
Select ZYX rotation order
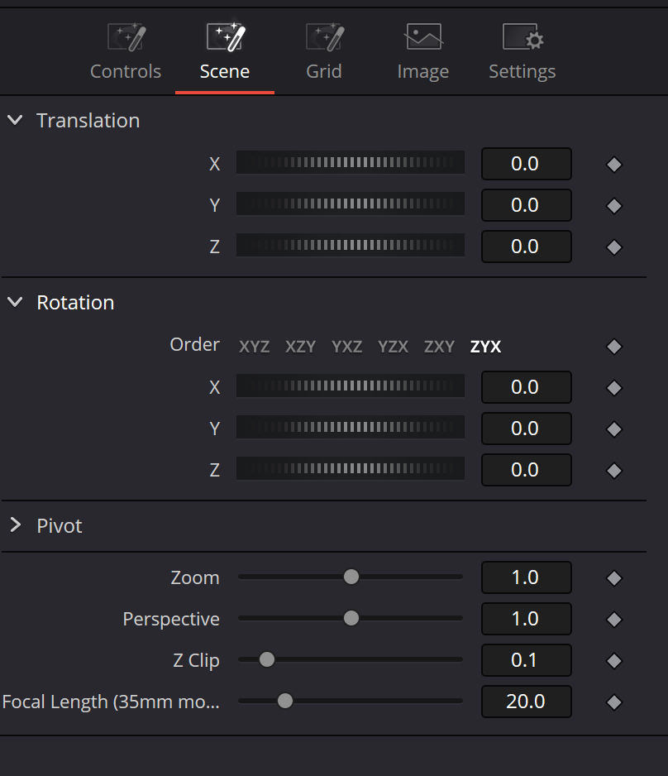coord(485,347)
